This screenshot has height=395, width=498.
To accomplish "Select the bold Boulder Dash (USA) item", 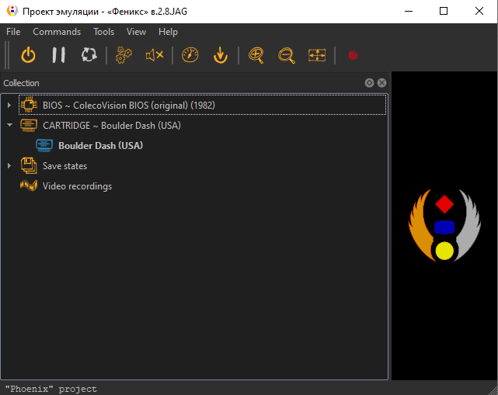I will coord(101,146).
